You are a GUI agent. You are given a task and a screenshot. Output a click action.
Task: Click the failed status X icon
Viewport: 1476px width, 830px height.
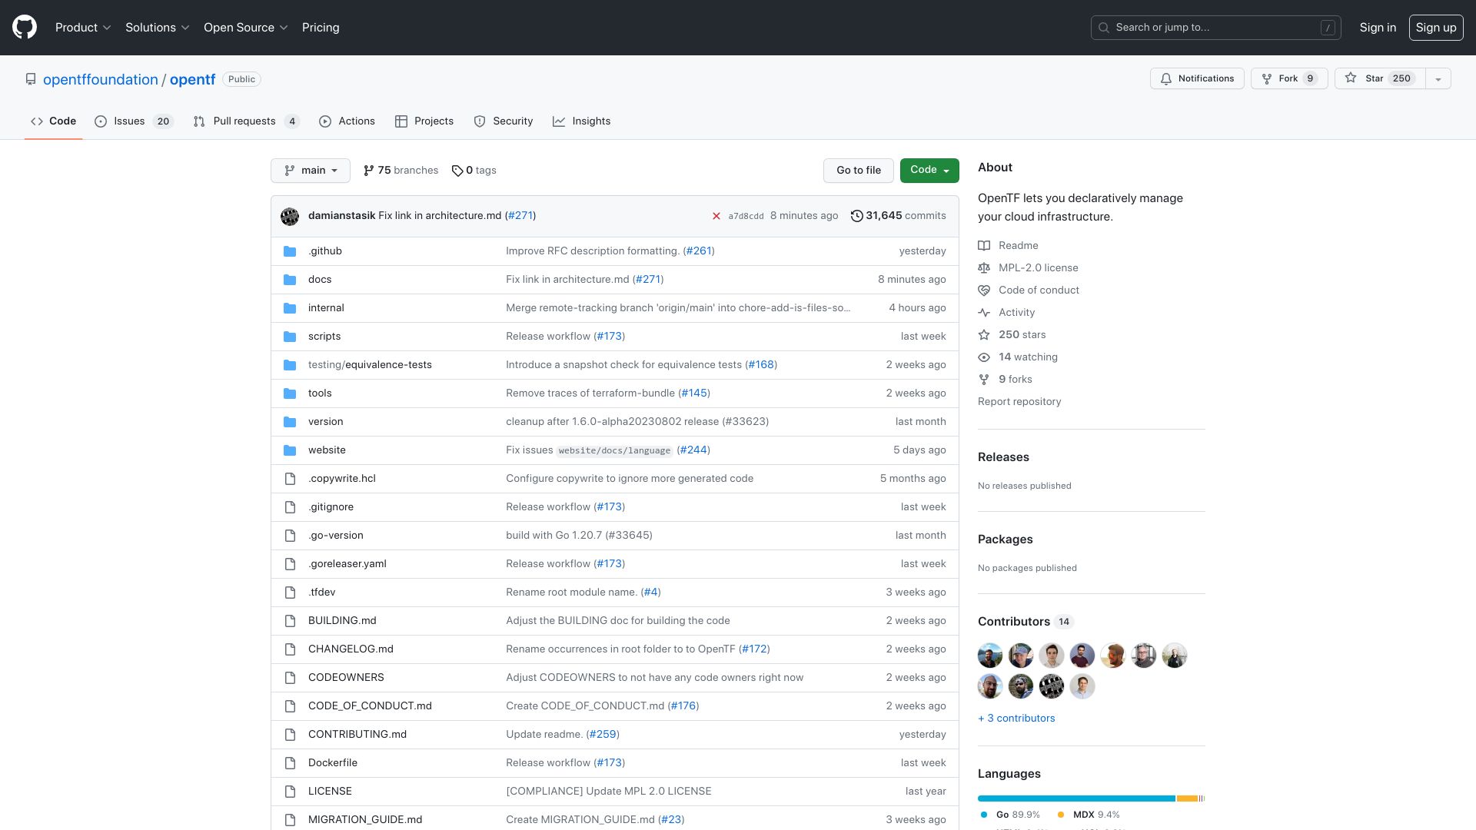716,216
